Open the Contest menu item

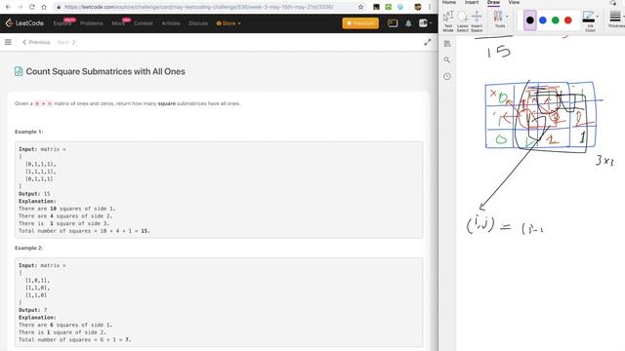(144, 23)
